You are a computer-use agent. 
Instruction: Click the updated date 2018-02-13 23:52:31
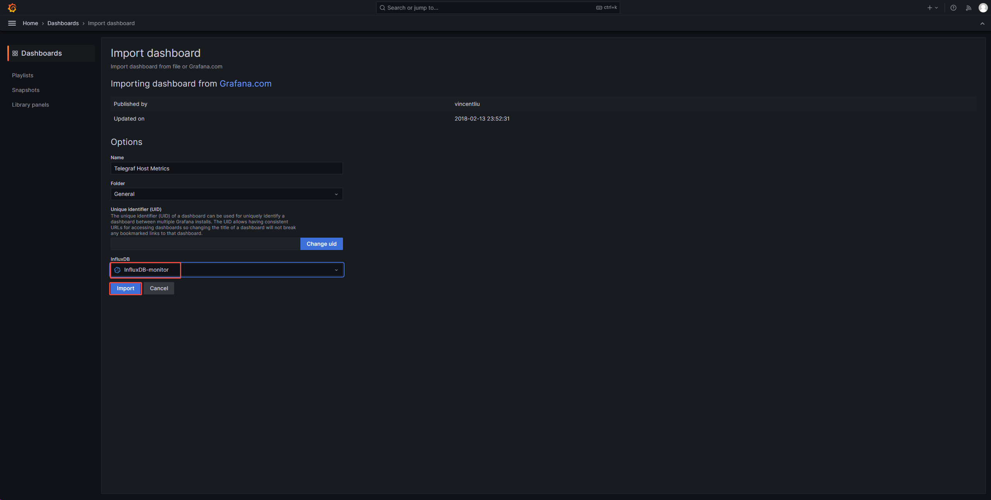click(482, 119)
